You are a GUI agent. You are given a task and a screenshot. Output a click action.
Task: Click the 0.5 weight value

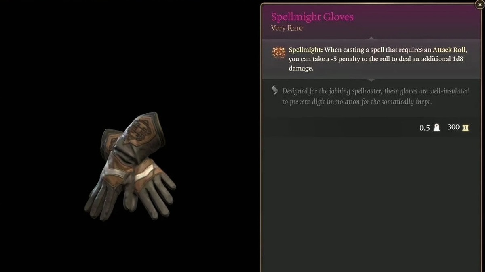coord(425,128)
